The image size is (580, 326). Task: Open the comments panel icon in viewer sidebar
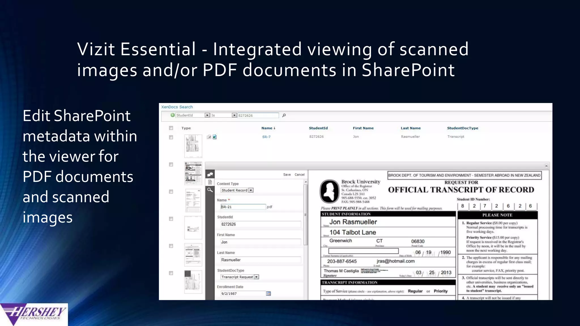[210, 174]
